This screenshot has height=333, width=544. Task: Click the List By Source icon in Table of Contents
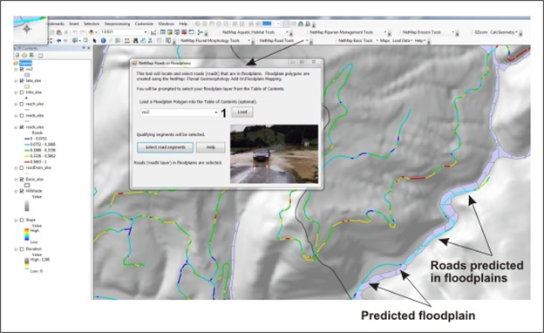pyautogui.click(x=24, y=55)
